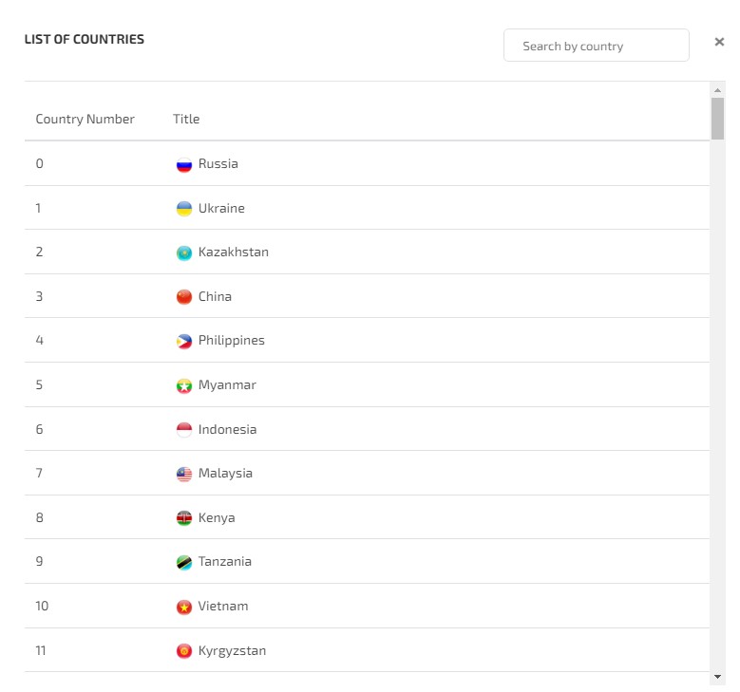Image resolution: width=740 pixels, height=692 pixels.
Task: Select the Tanzania flag icon
Action: pyautogui.click(x=184, y=562)
